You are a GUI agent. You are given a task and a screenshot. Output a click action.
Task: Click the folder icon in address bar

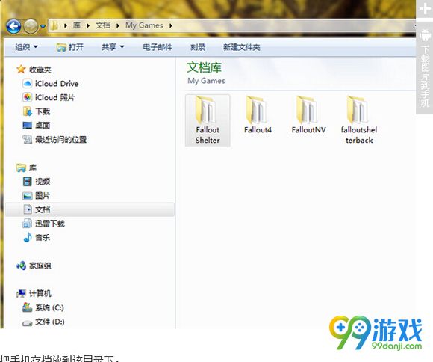tap(54, 25)
